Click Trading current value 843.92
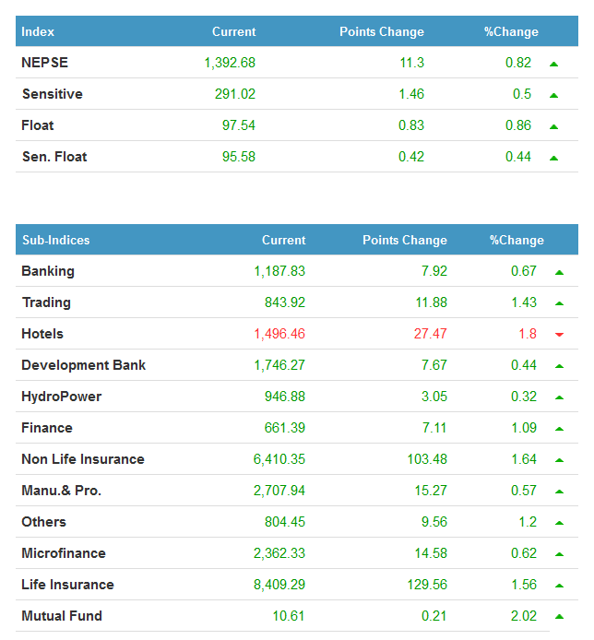This screenshot has width=594, height=640. pos(285,302)
